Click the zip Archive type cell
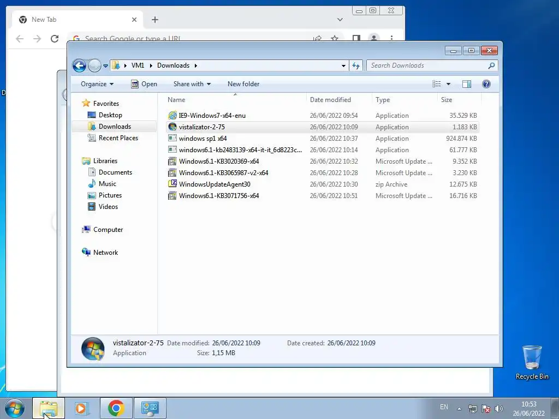 click(x=391, y=184)
